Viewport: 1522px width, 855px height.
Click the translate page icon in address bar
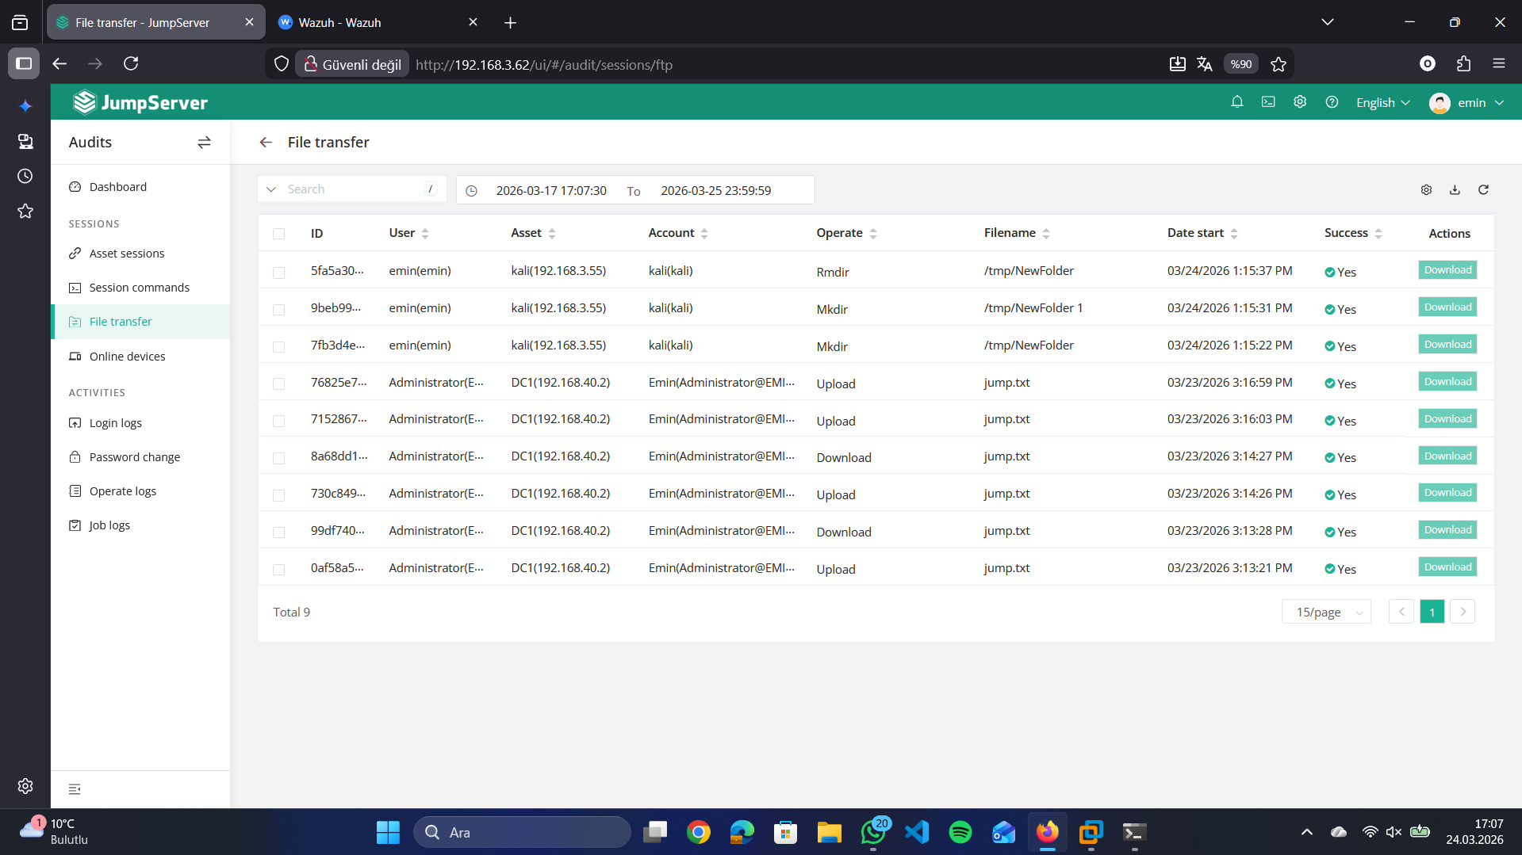[1204, 64]
